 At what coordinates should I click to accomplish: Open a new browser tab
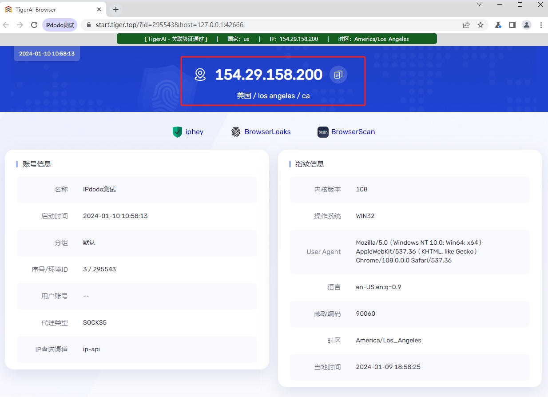pos(115,9)
